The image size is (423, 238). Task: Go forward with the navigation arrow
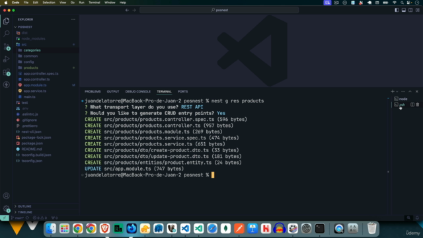(x=134, y=10)
